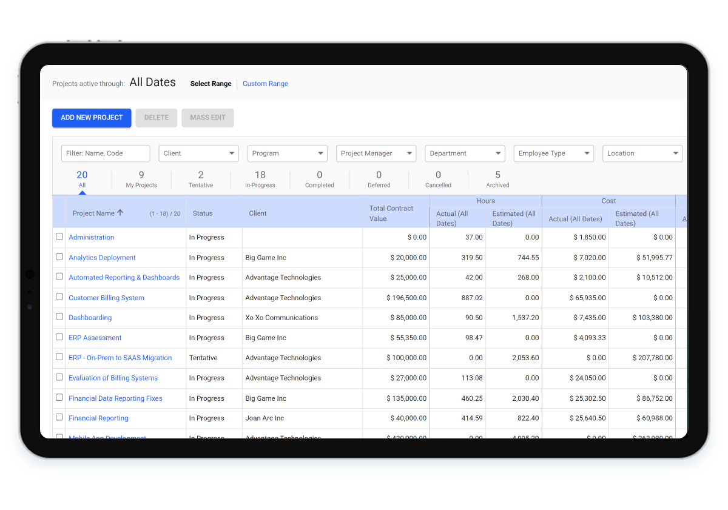Show Tentative projects tab
The image size is (728, 510).
(201, 180)
